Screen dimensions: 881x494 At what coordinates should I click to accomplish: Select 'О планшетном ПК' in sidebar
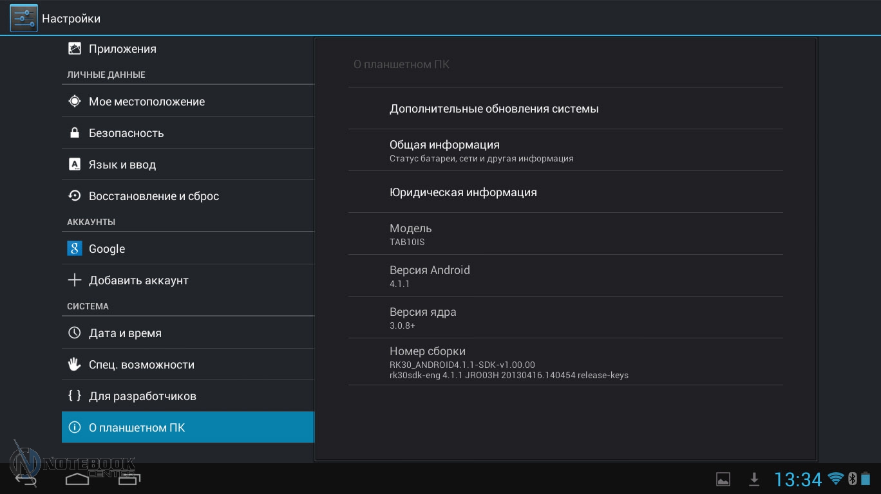pyautogui.click(x=187, y=428)
